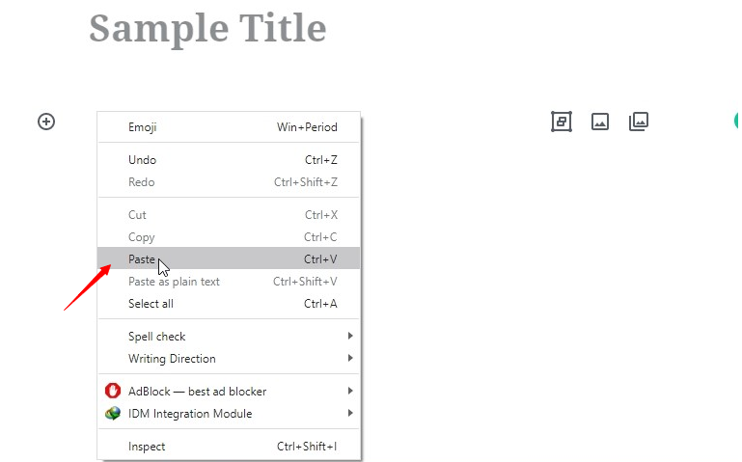Expand AdBlock submenu arrow
The width and height of the screenshot is (742, 462).
350,391
